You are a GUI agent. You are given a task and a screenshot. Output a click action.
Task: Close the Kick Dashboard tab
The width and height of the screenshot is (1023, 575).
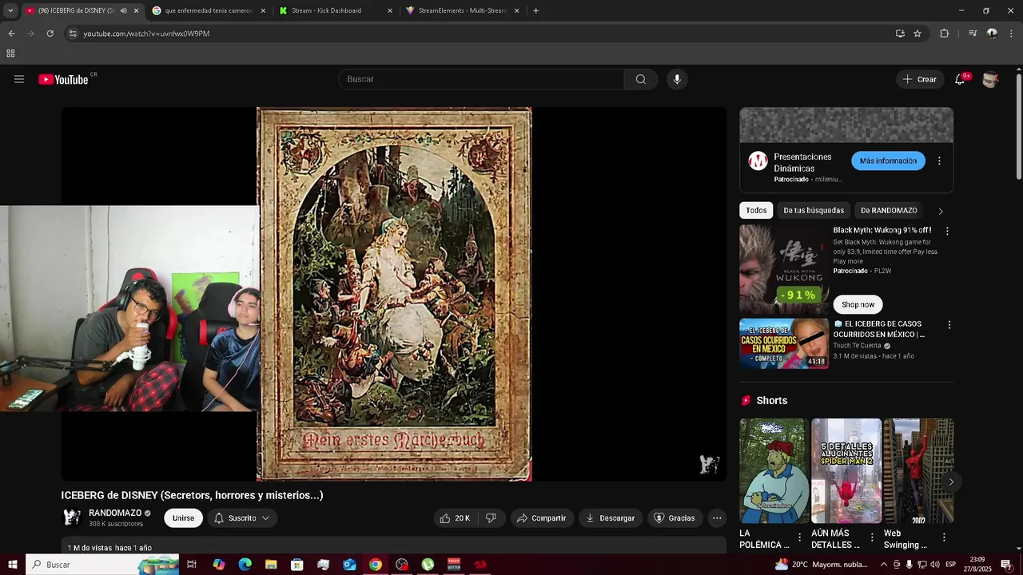tap(390, 10)
